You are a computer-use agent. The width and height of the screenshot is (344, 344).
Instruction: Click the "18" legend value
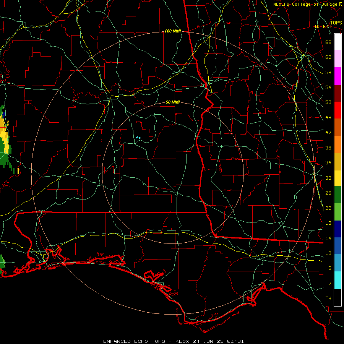pos(328,223)
